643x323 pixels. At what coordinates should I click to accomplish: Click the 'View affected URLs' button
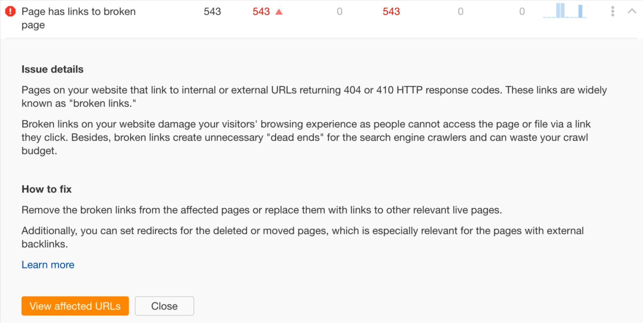point(75,306)
